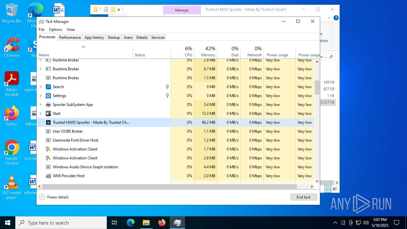Sort by Disk column header
Image resolution: width=407 pixels, height=229 pixels.
tap(229, 52)
